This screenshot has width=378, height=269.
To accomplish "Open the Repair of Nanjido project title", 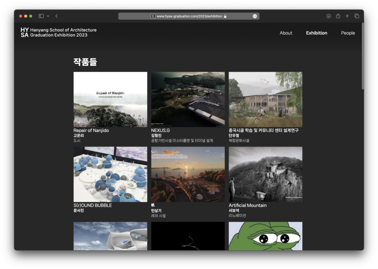I will click(91, 130).
